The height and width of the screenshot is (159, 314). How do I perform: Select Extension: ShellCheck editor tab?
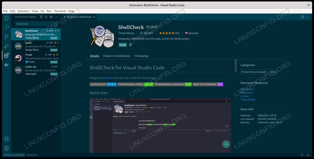click(x=79, y=17)
